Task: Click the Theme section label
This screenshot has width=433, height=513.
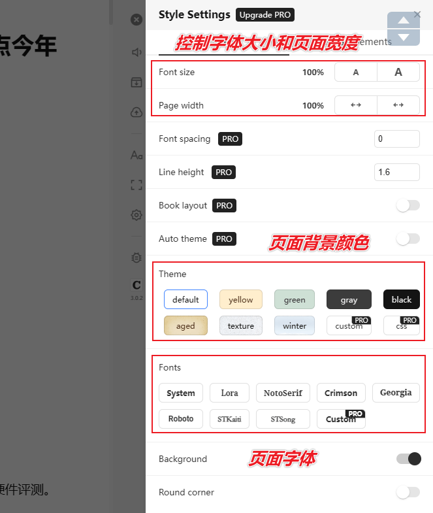Action: 172,274
